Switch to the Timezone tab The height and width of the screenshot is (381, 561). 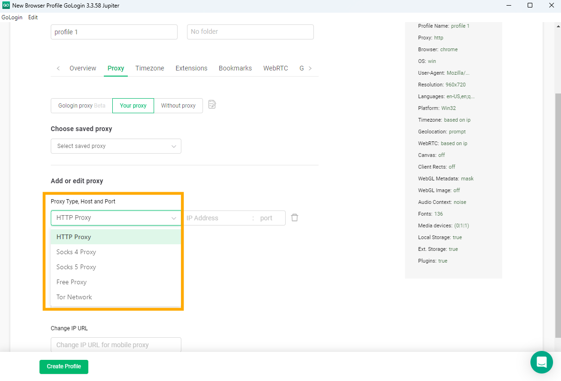(149, 68)
